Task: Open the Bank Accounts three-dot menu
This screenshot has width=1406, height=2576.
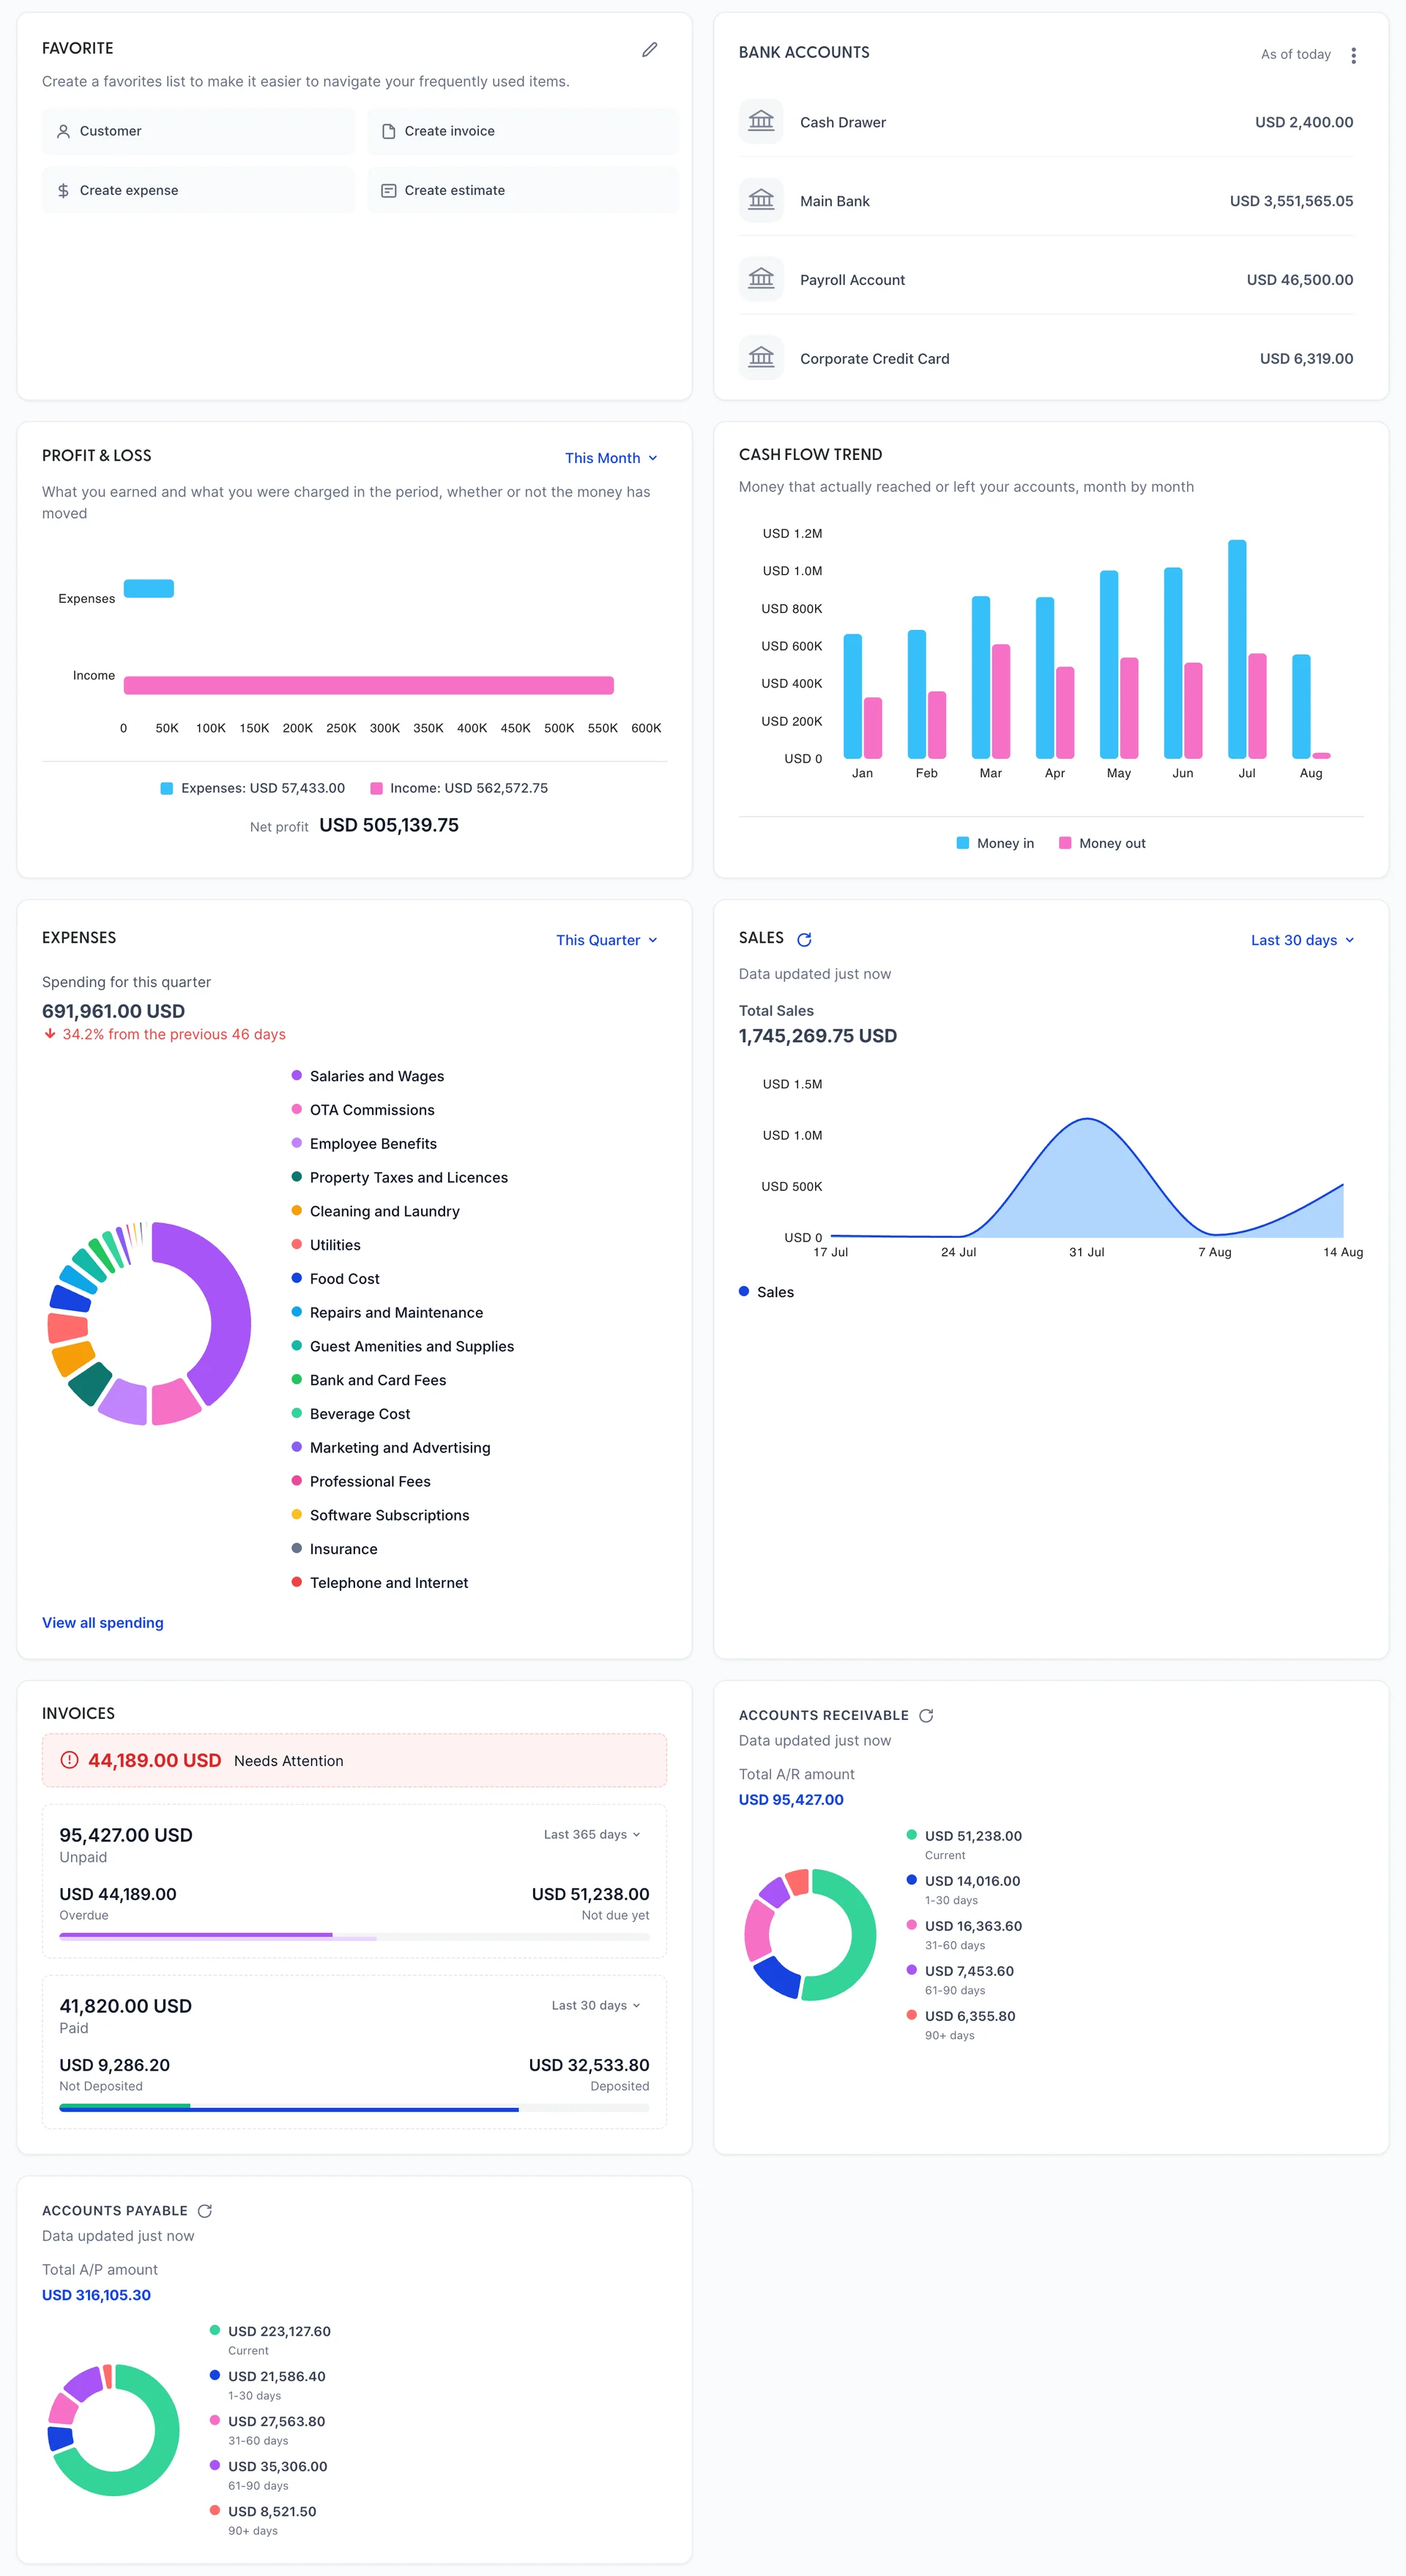Action: (1353, 55)
